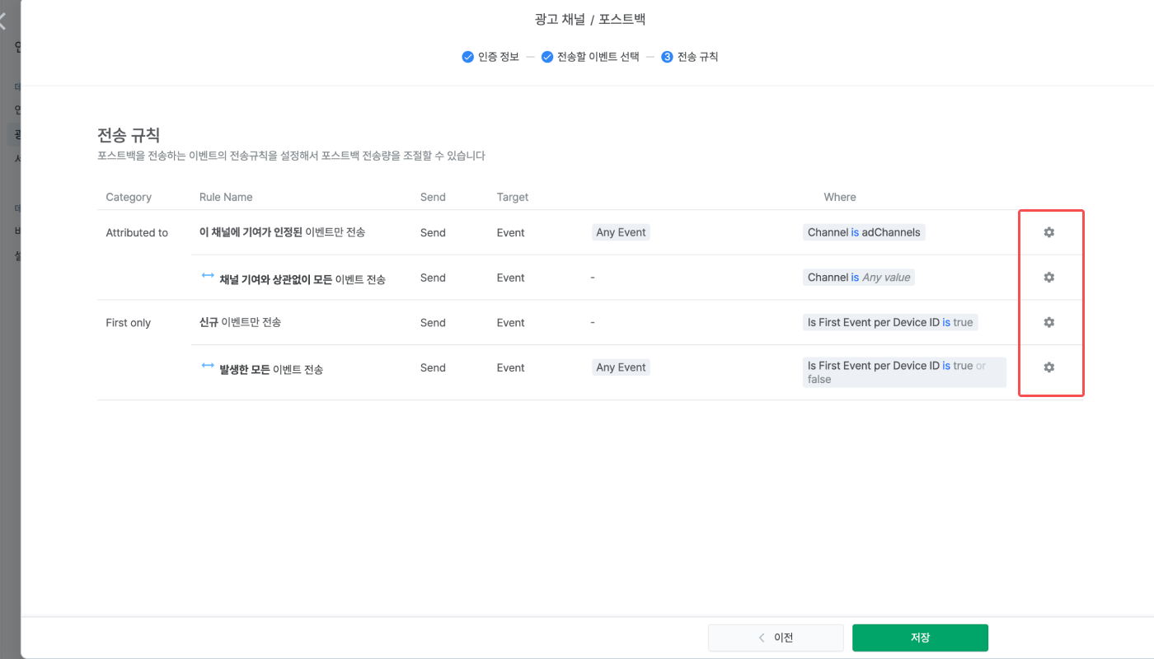Select the Attributed to category cell
This screenshot has height=659, width=1154.
(x=137, y=233)
